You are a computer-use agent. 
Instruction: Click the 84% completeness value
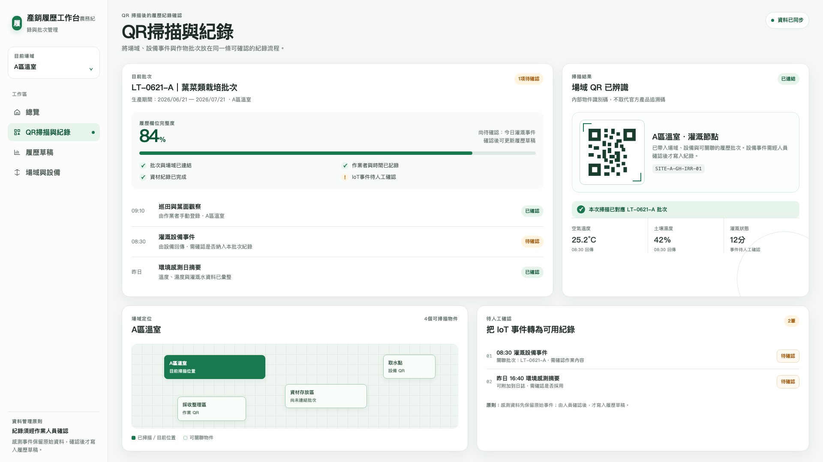coord(152,136)
